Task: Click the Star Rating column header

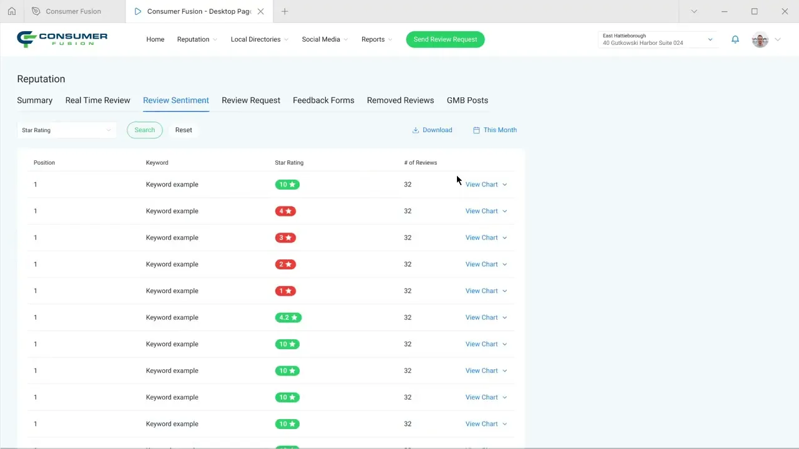Action: (289, 163)
